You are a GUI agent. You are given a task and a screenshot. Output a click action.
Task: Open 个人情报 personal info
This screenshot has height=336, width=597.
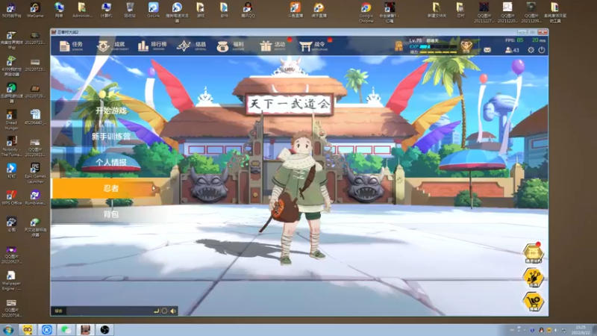pos(110,162)
